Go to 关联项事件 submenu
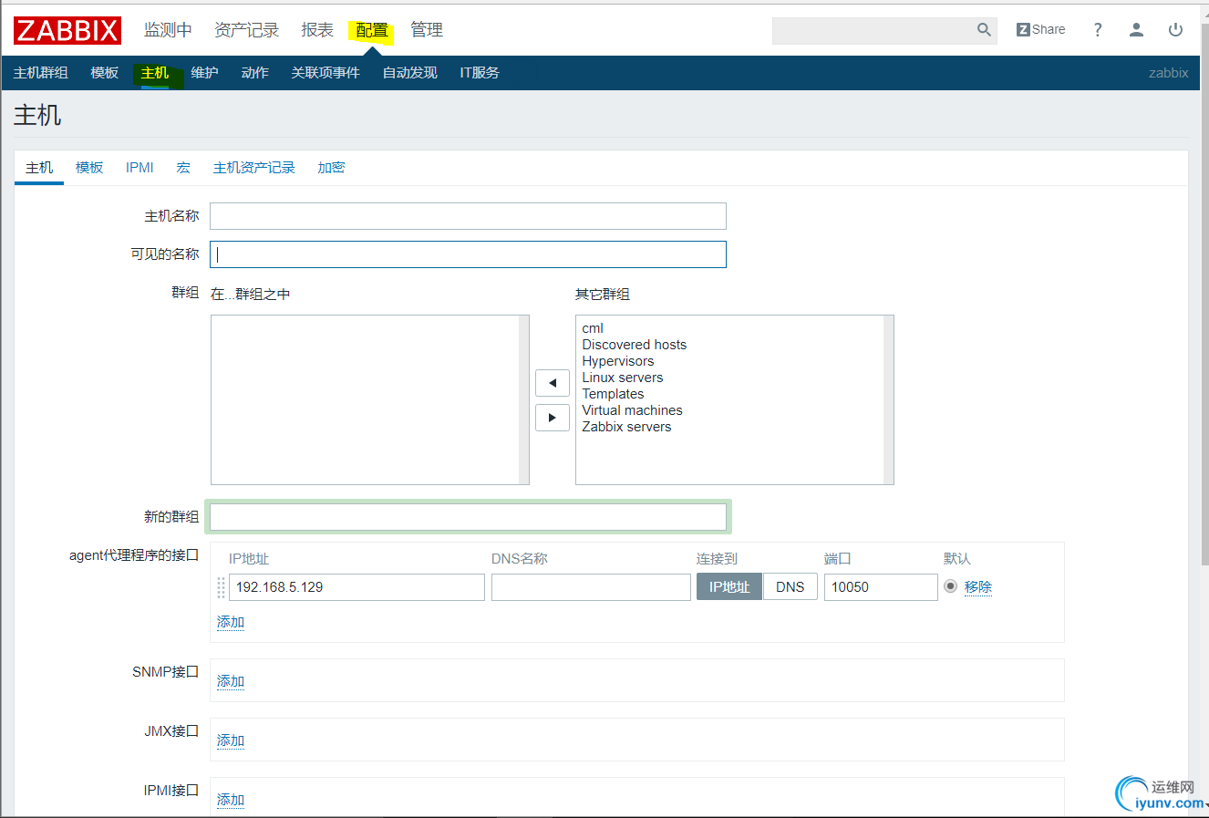 click(325, 73)
